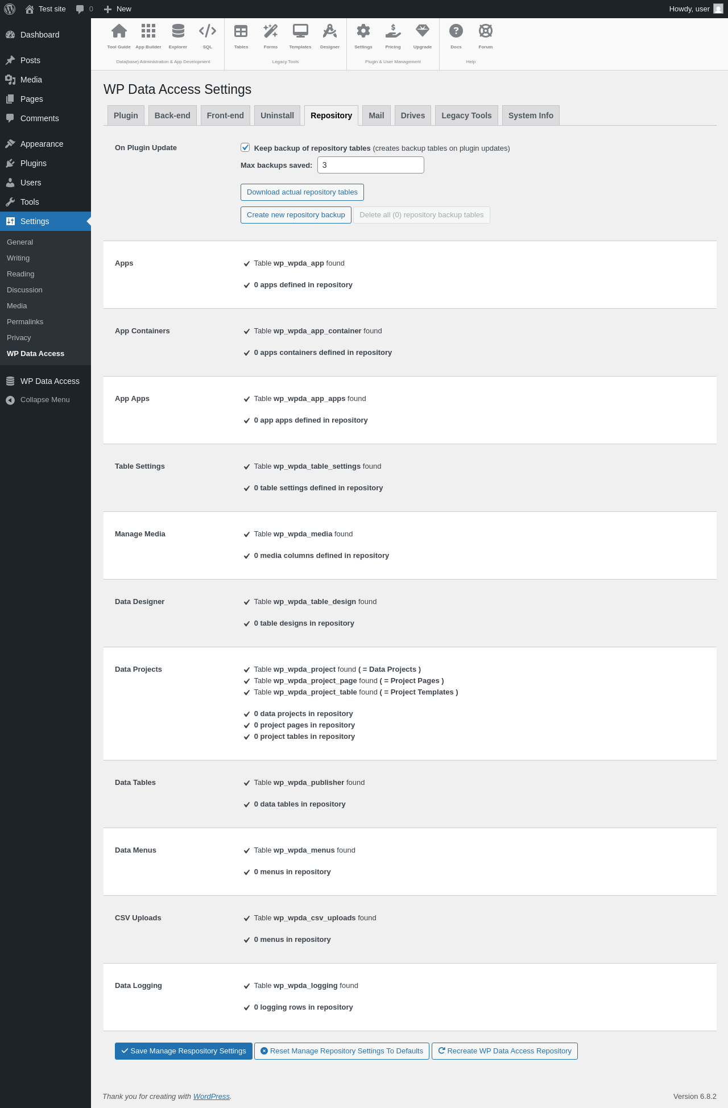Click the WordPress logo in admin bar
728x1108 pixels.
coord(10,9)
